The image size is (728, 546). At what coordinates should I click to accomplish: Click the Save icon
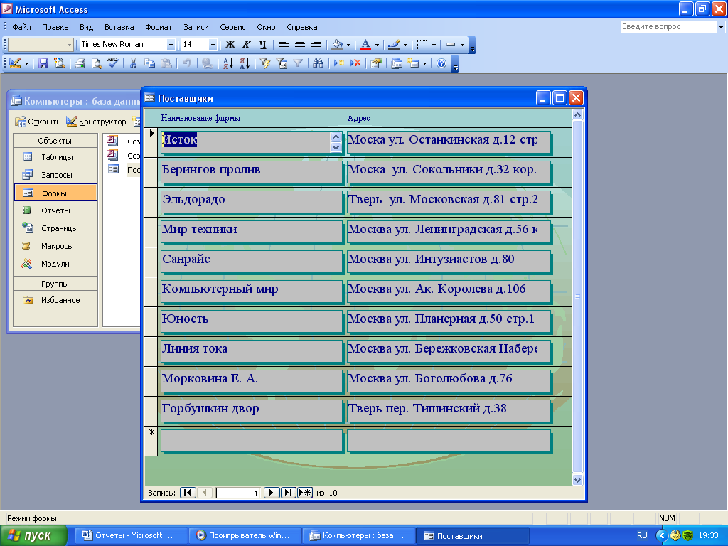click(43, 63)
